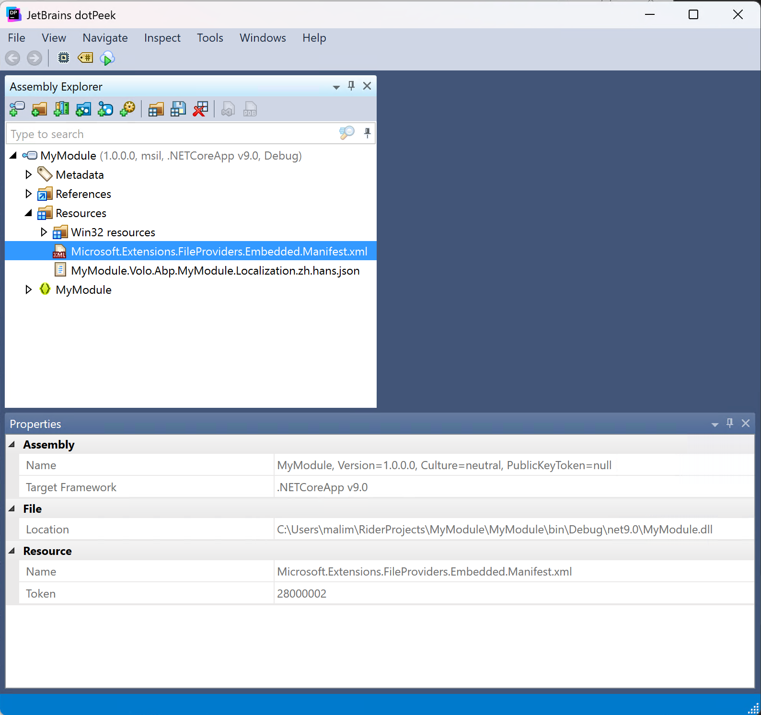Image resolution: width=761 pixels, height=715 pixels.
Task: Open the Inspect menu
Action: click(x=162, y=38)
